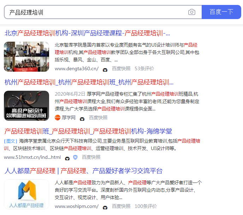The width and height of the screenshot is (243, 215).
Task: Open 百度快照 for the woshipm result
Action: point(121,206)
